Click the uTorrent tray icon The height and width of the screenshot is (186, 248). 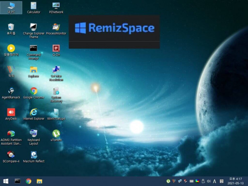168,181
